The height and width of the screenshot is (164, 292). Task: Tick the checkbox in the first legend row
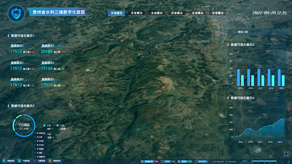[35, 133]
